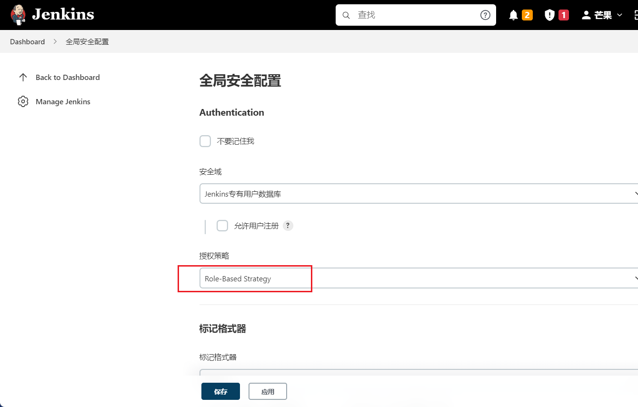The image size is (638, 407).
Task: Click the 标记格式器 section heading
Action: tap(223, 328)
